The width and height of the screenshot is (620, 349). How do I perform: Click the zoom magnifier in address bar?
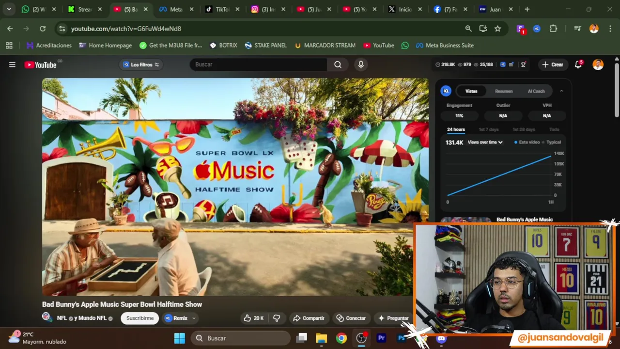point(468,29)
